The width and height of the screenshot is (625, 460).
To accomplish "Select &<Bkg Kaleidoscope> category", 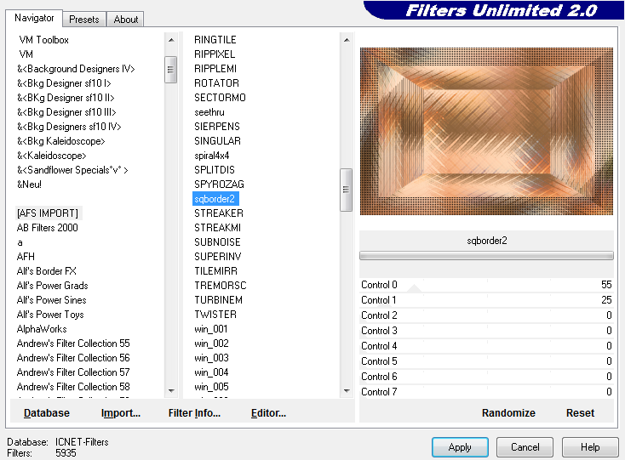I will [x=60, y=141].
